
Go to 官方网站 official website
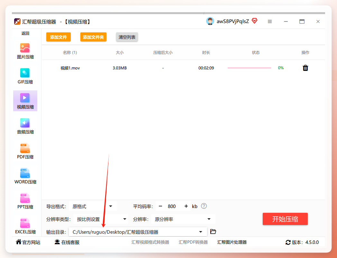28,242
